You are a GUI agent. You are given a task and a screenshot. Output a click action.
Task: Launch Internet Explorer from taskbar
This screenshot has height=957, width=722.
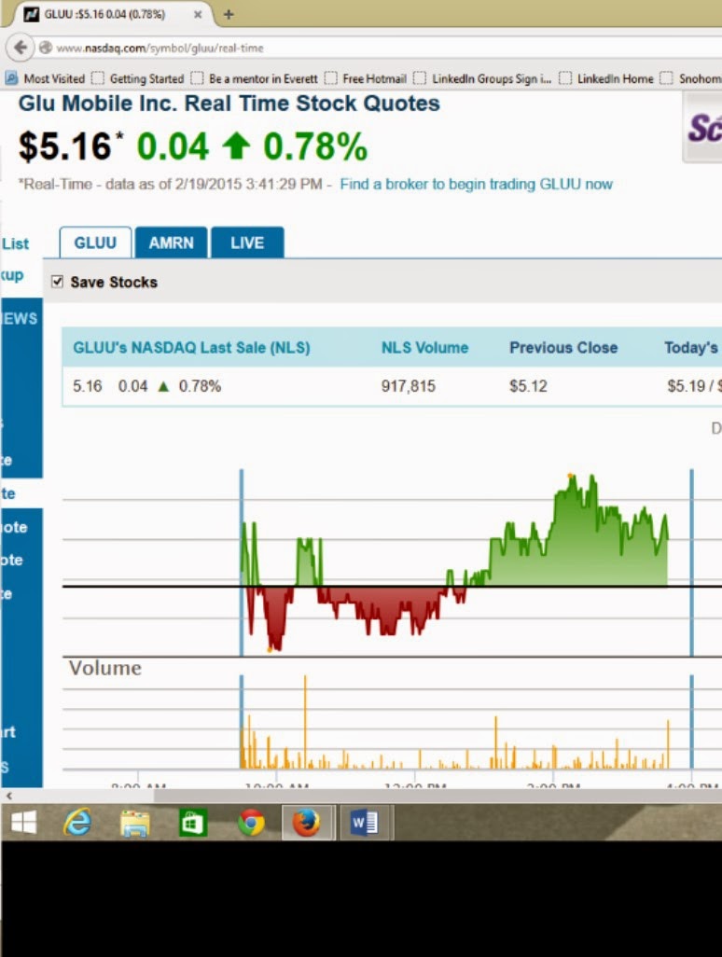coord(77,822)
